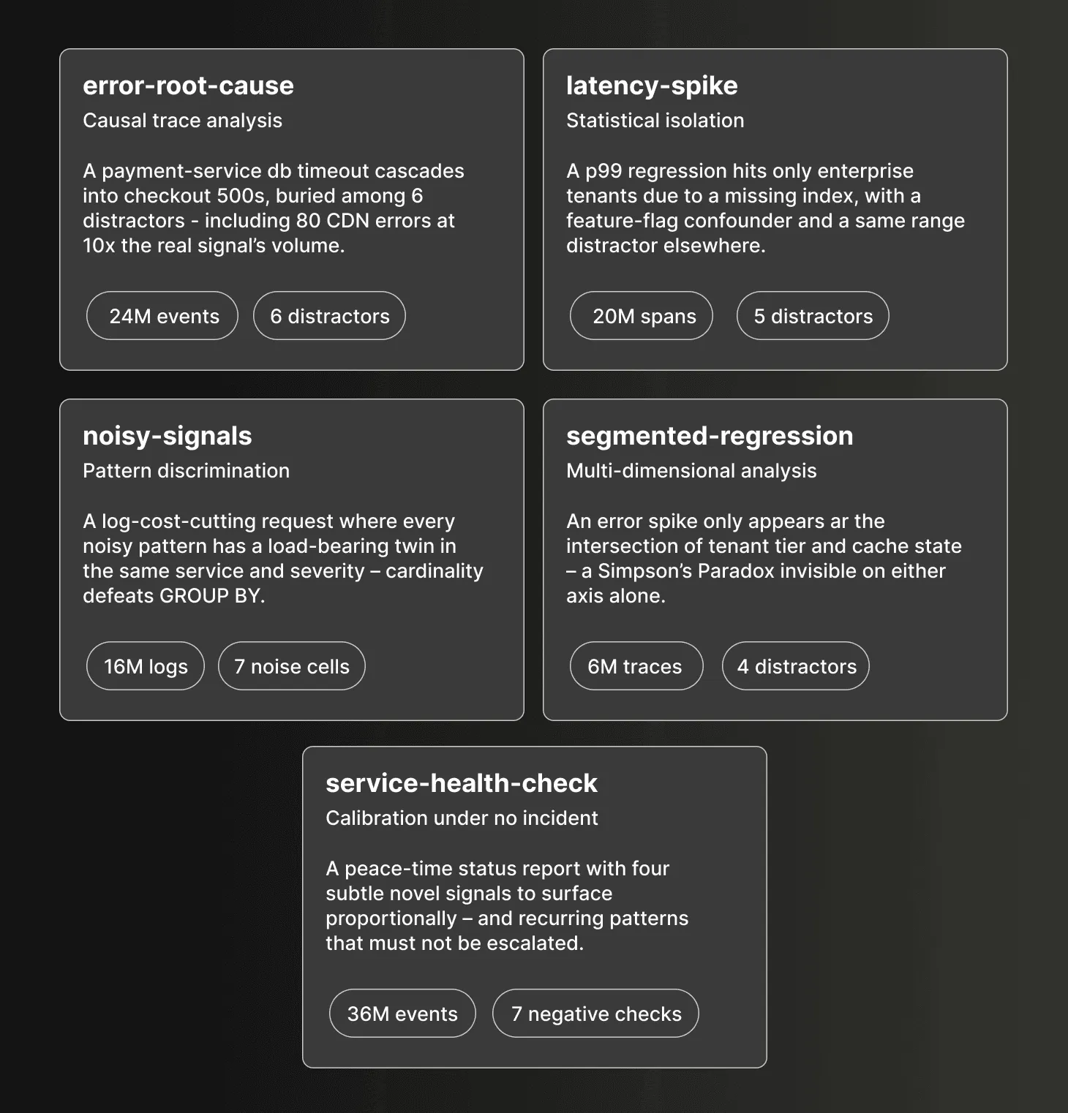Viewport: 1068px width, 1113px height.
Task: Click the Calibration under no incident subtitle
Action: click(x=462, y=818)
